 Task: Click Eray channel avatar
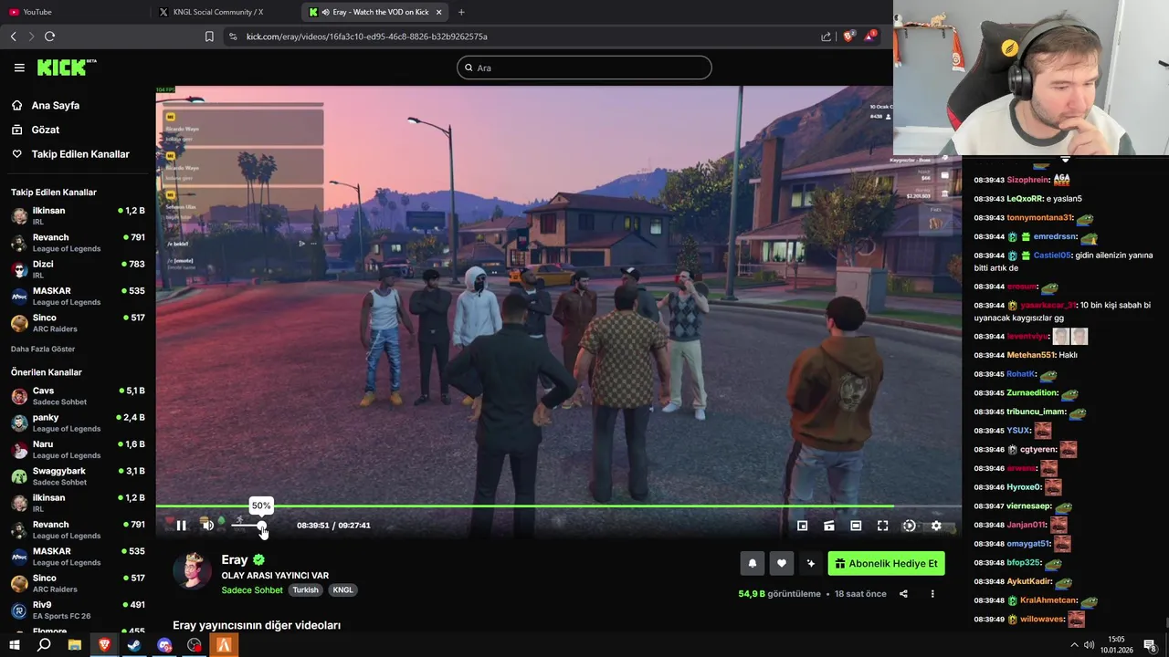pos(192,570)
